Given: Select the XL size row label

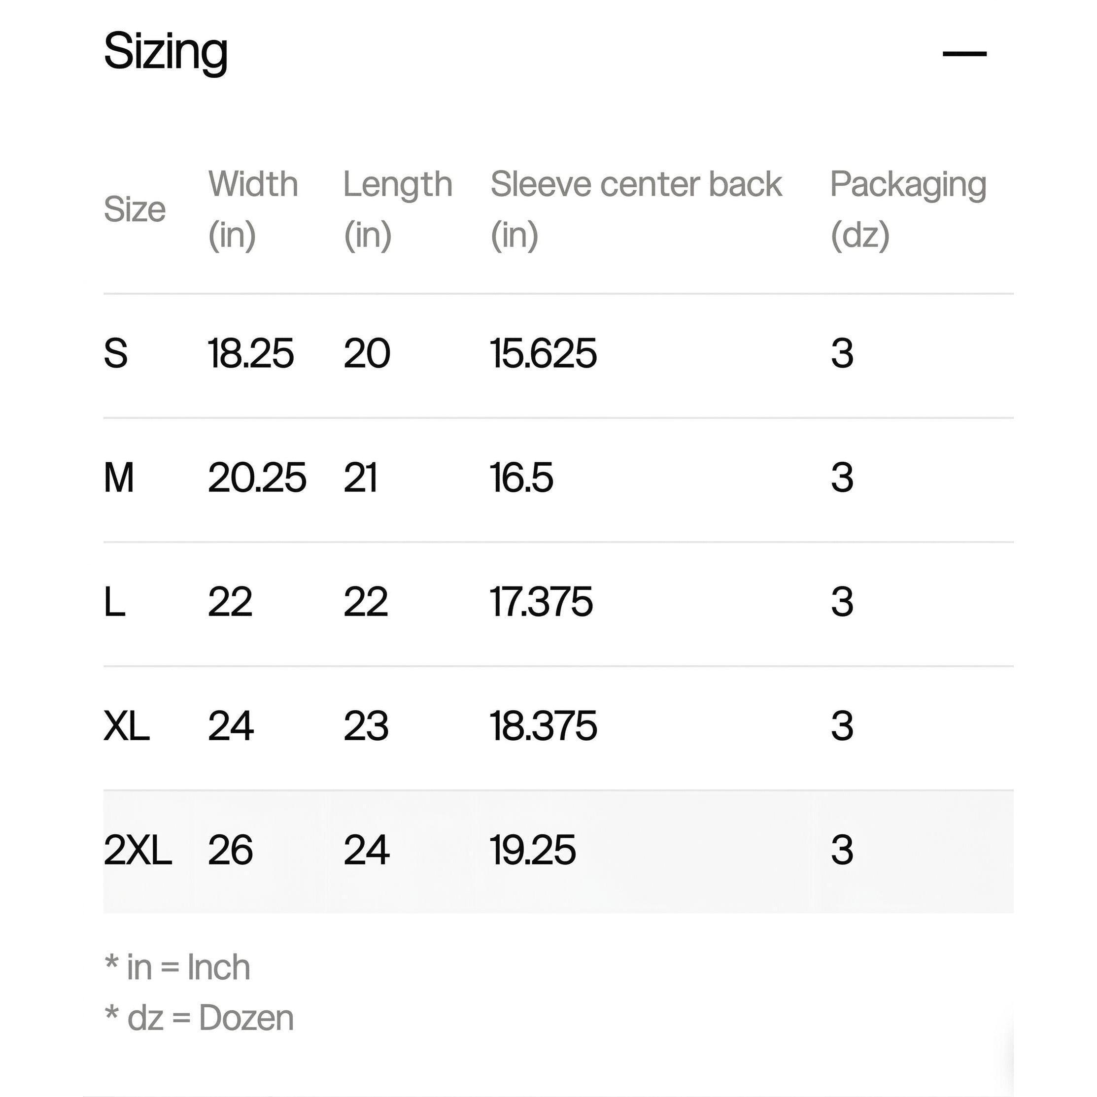Looking at the screenshot, I should [x=127, y=725].
